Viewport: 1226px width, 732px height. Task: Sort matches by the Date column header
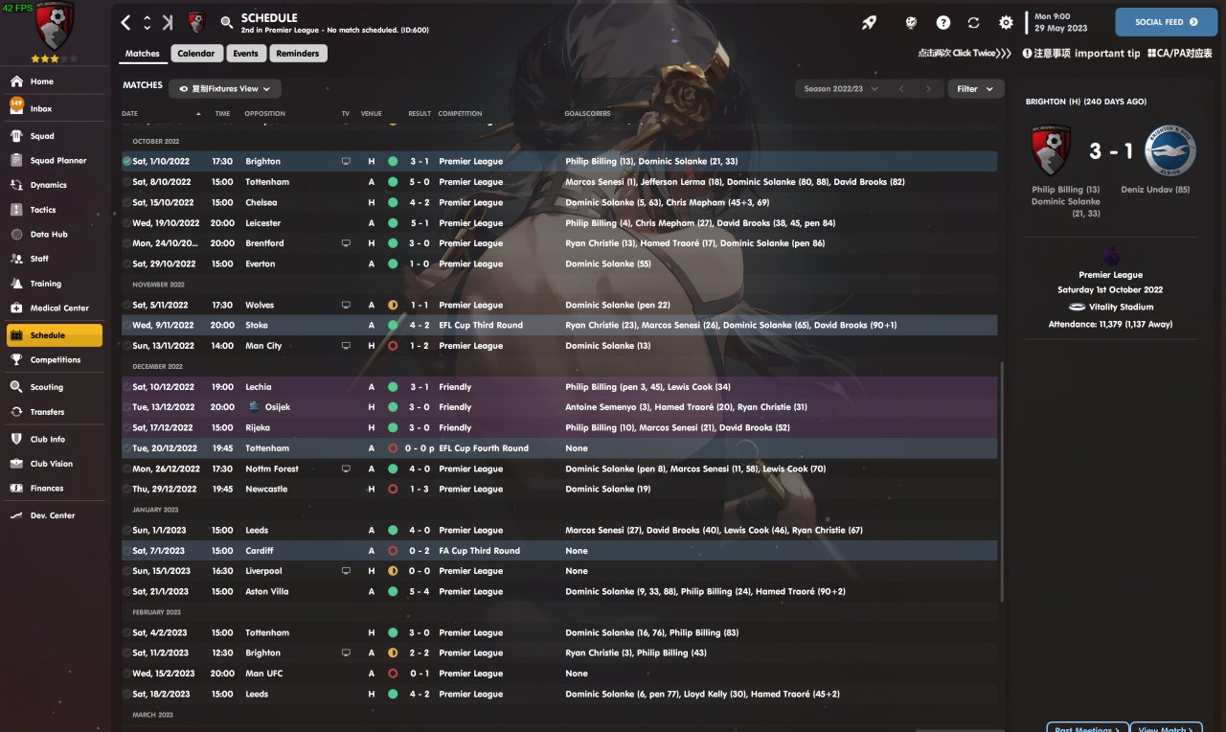pyautogui.click(x=130, y=114)
